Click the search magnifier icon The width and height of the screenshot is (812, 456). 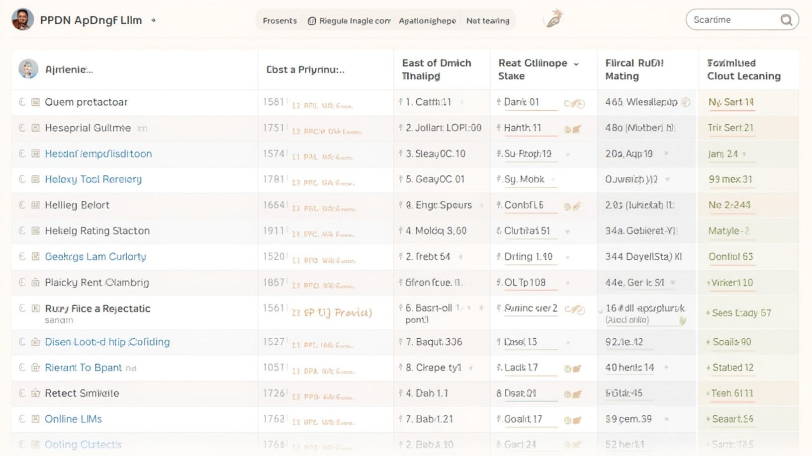pyautogui.click(x=786, y=19)
